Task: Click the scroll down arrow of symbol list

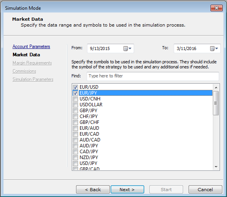Action: (216, 167)
